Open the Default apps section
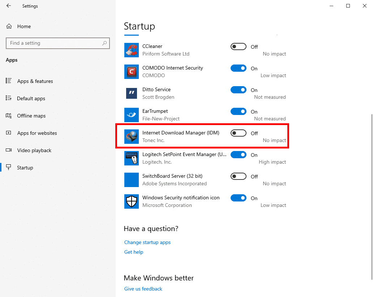 click(31, 98)
